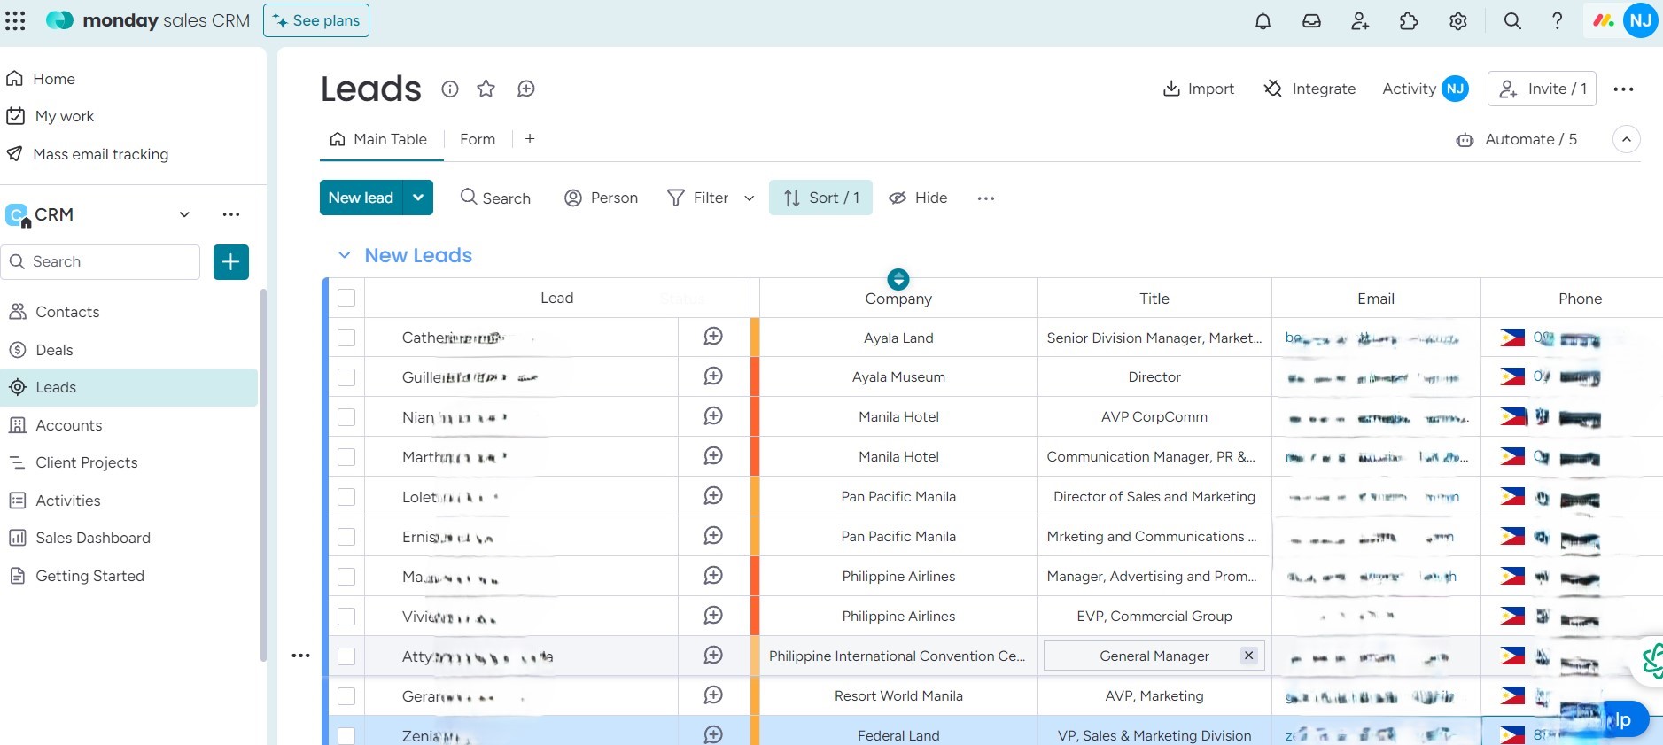The height and width of the screenshot is (745, 1663).
Task: Open conversation for Ayala Museum lead row
Action: [x=713, y=376]
